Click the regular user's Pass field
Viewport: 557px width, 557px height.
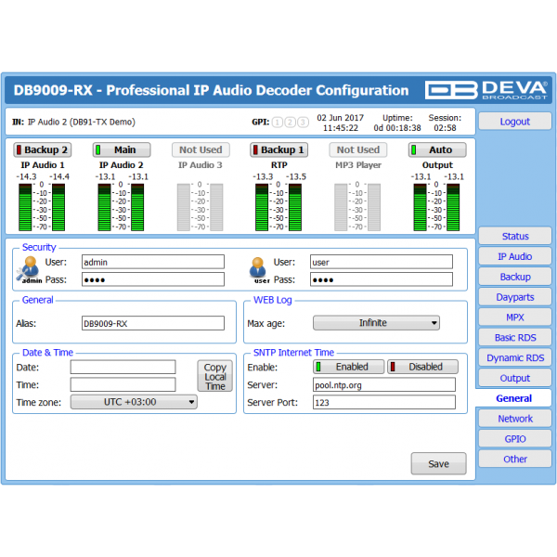(382, 279)
